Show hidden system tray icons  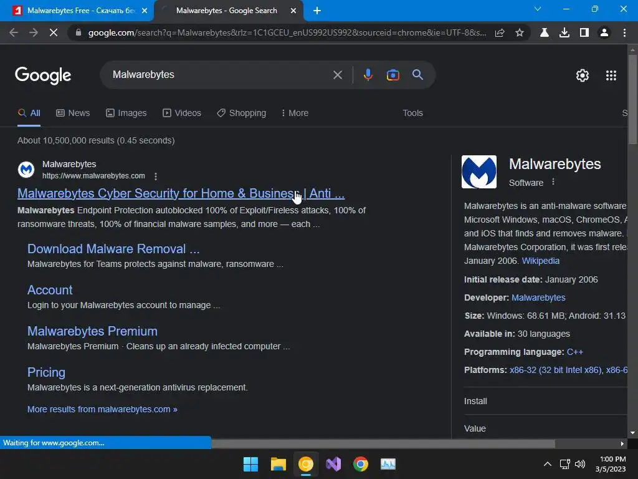point(548,464)
